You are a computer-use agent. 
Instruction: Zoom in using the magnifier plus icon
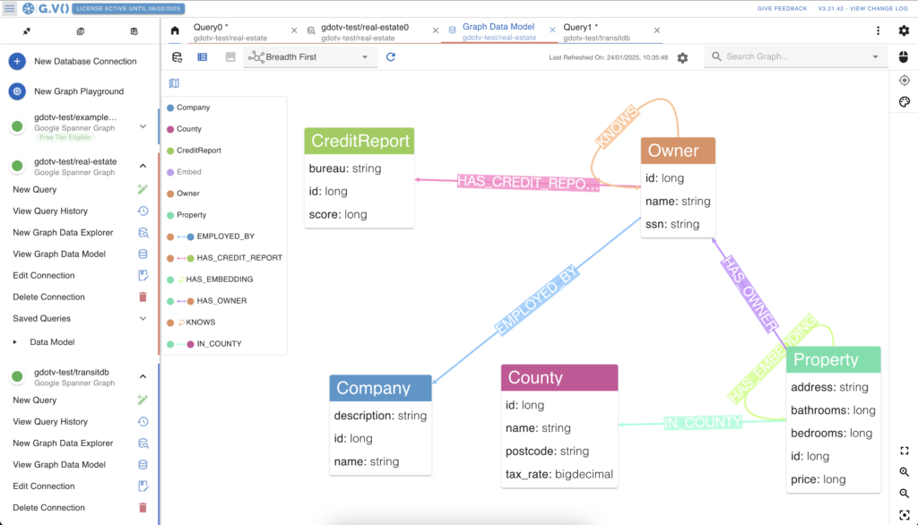point(904,472)
